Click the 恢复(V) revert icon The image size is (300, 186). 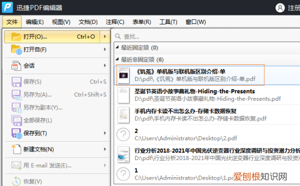16,181
